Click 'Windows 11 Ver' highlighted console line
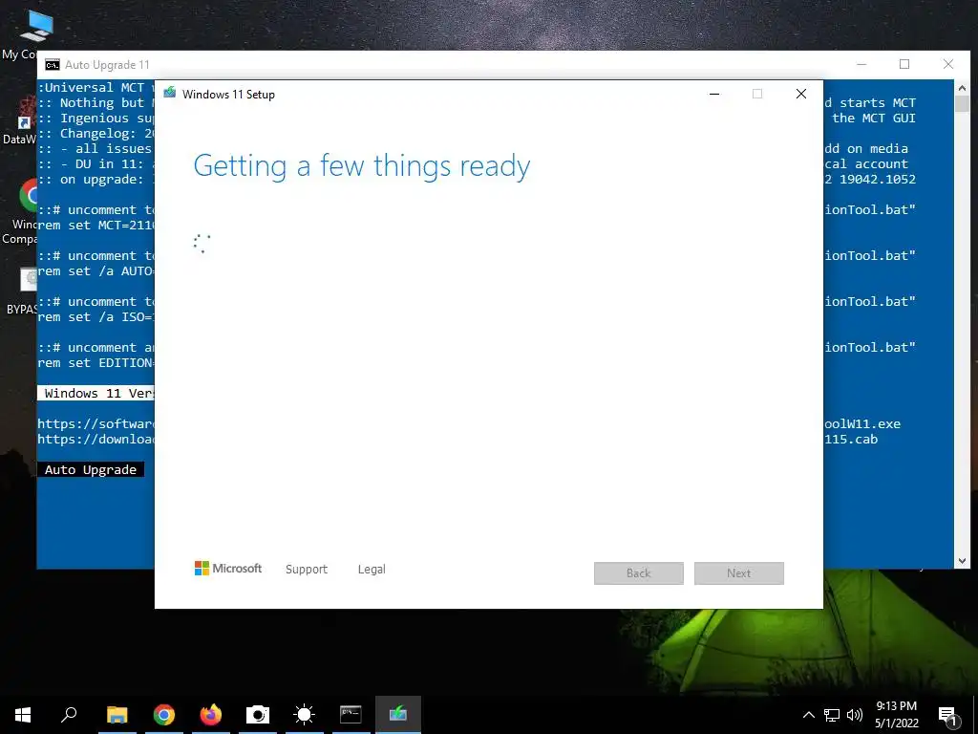The image size is (978, 734). click(x=96, y=393)
